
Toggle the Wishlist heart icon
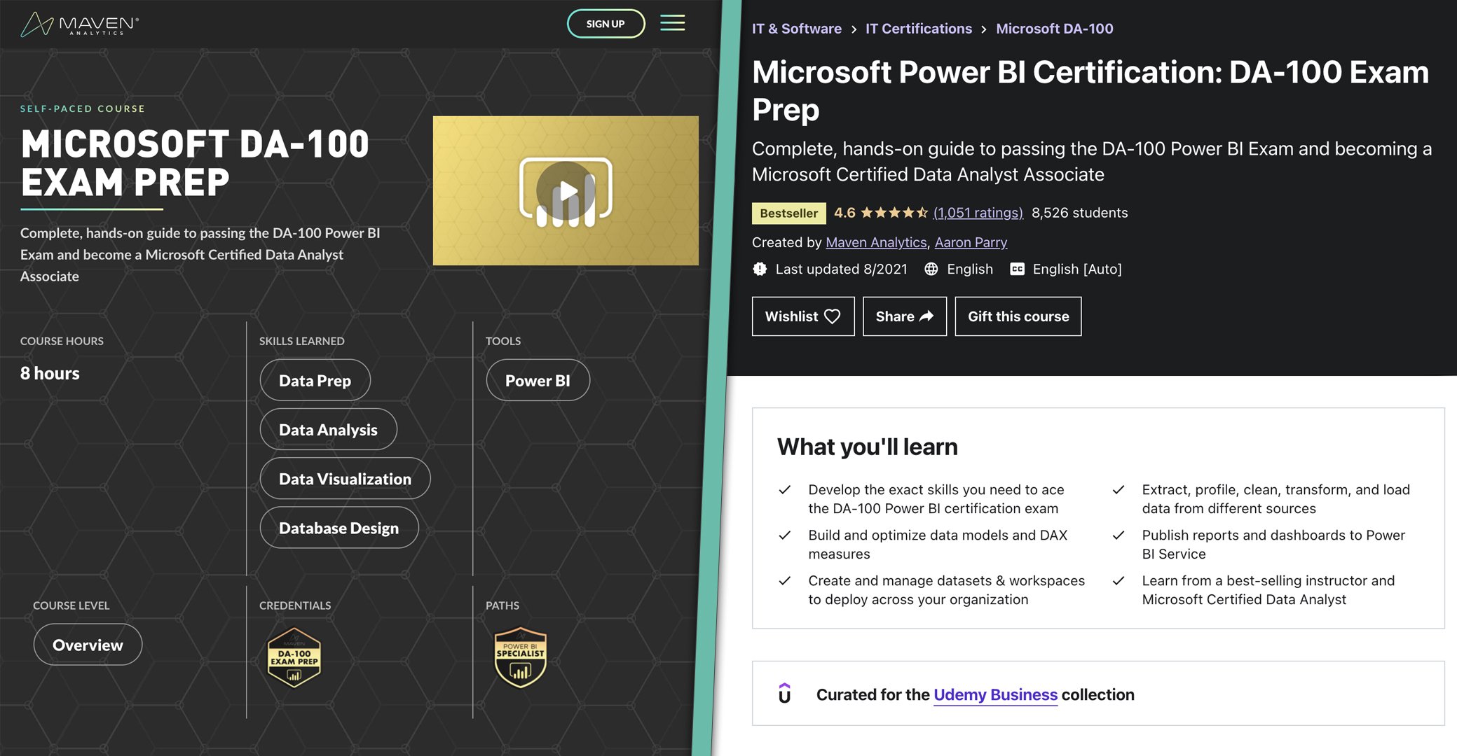(833, 316)
